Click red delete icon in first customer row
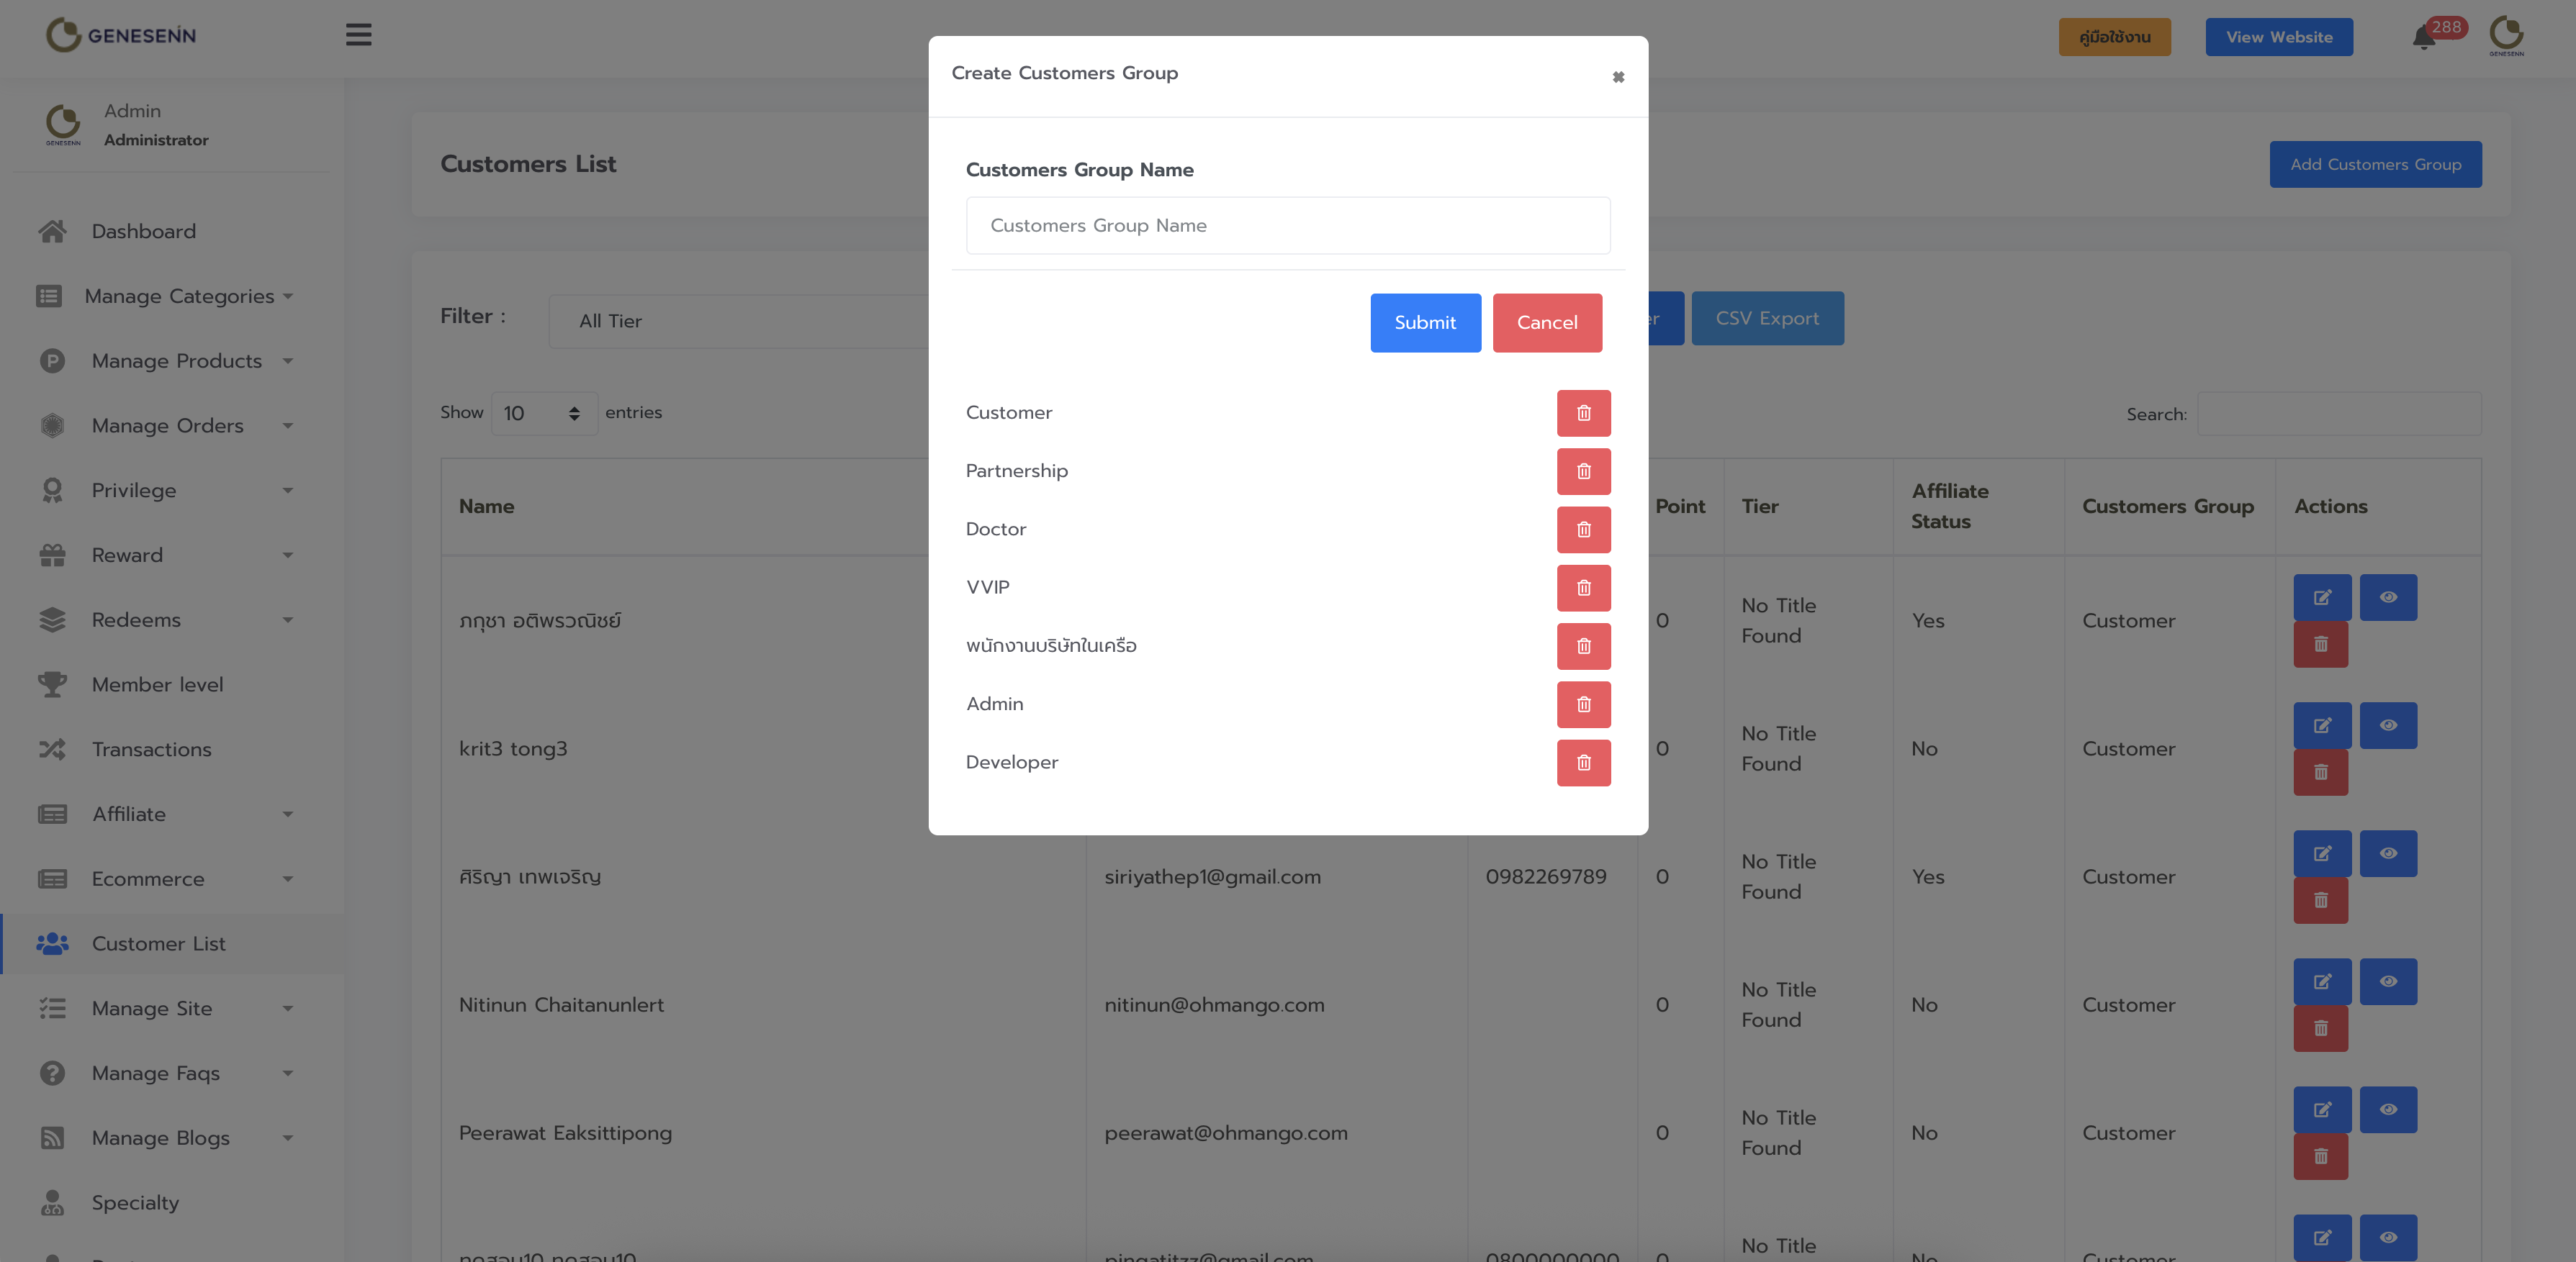This screenshot has width=2576, height=1262. coord(2320,645)
